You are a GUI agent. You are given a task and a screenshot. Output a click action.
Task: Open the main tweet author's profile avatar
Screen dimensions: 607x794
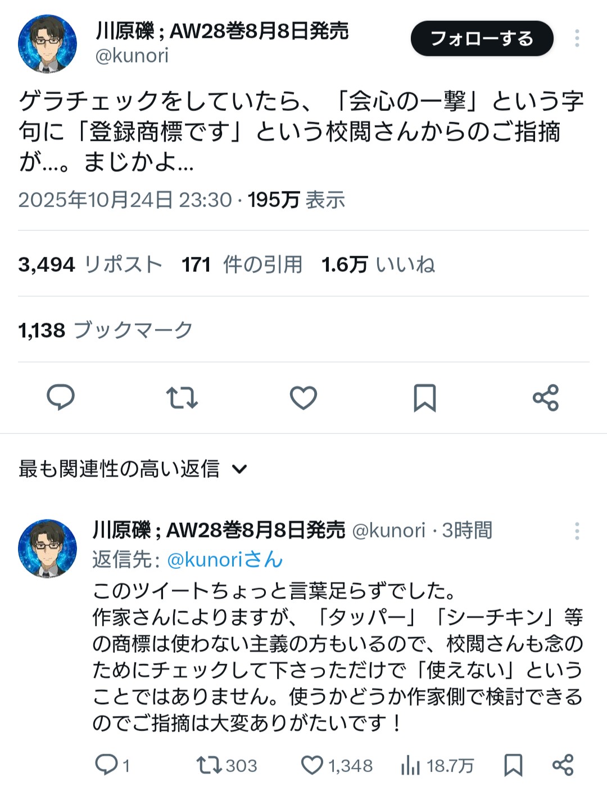pyautogui.click(x=47, y=44)
